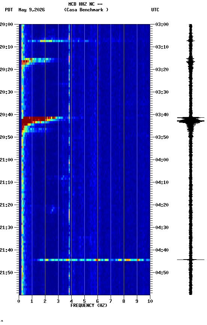Screen dimensions: 207x325
Task: Click the 8 Hz frequency tick label
Action: click(124, 301)
